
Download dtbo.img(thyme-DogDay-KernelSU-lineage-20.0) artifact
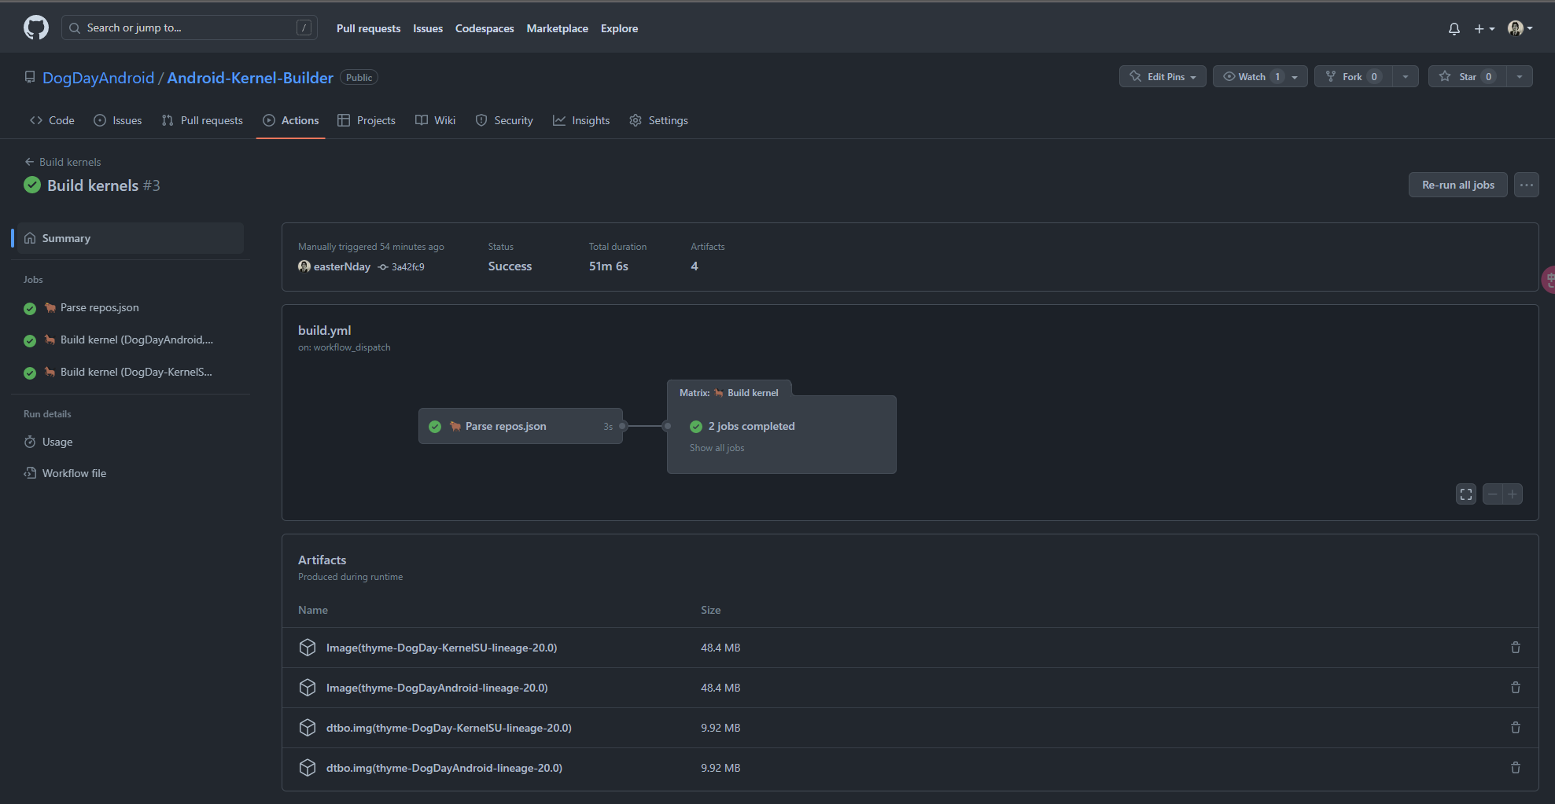(448, 728)
